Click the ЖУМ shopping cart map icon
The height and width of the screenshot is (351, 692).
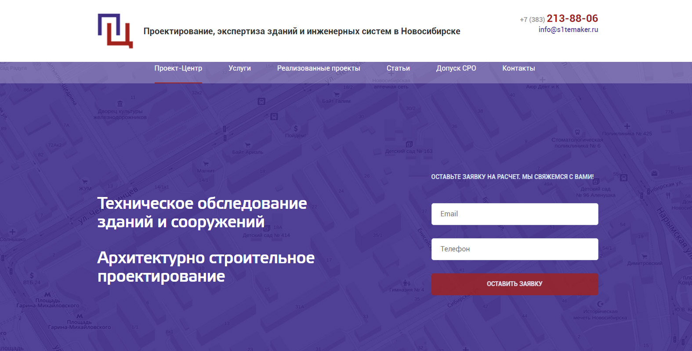coord(85,182)
